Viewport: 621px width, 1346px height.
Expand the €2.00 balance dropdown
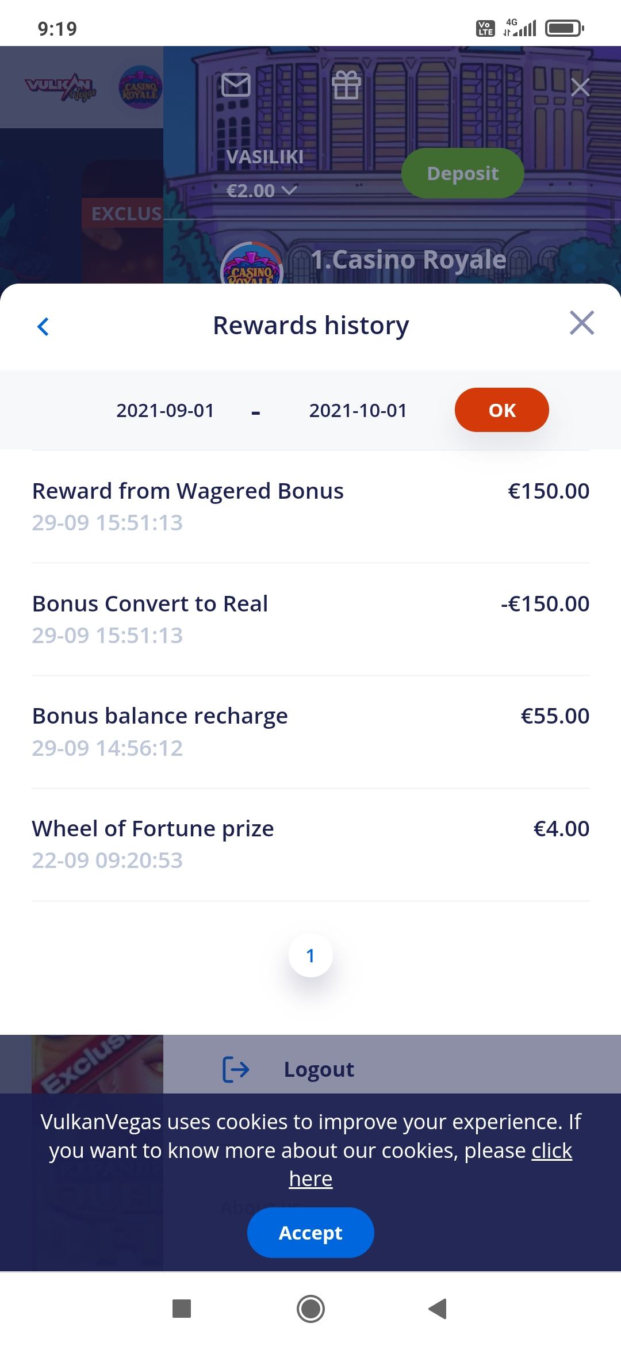tap(262, 190)
